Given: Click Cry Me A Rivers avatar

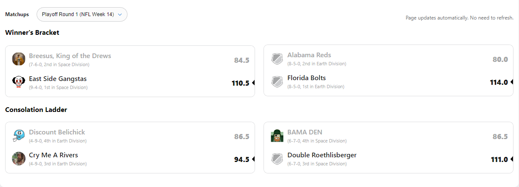Looking at the screenshot, I should pos(19,159).
